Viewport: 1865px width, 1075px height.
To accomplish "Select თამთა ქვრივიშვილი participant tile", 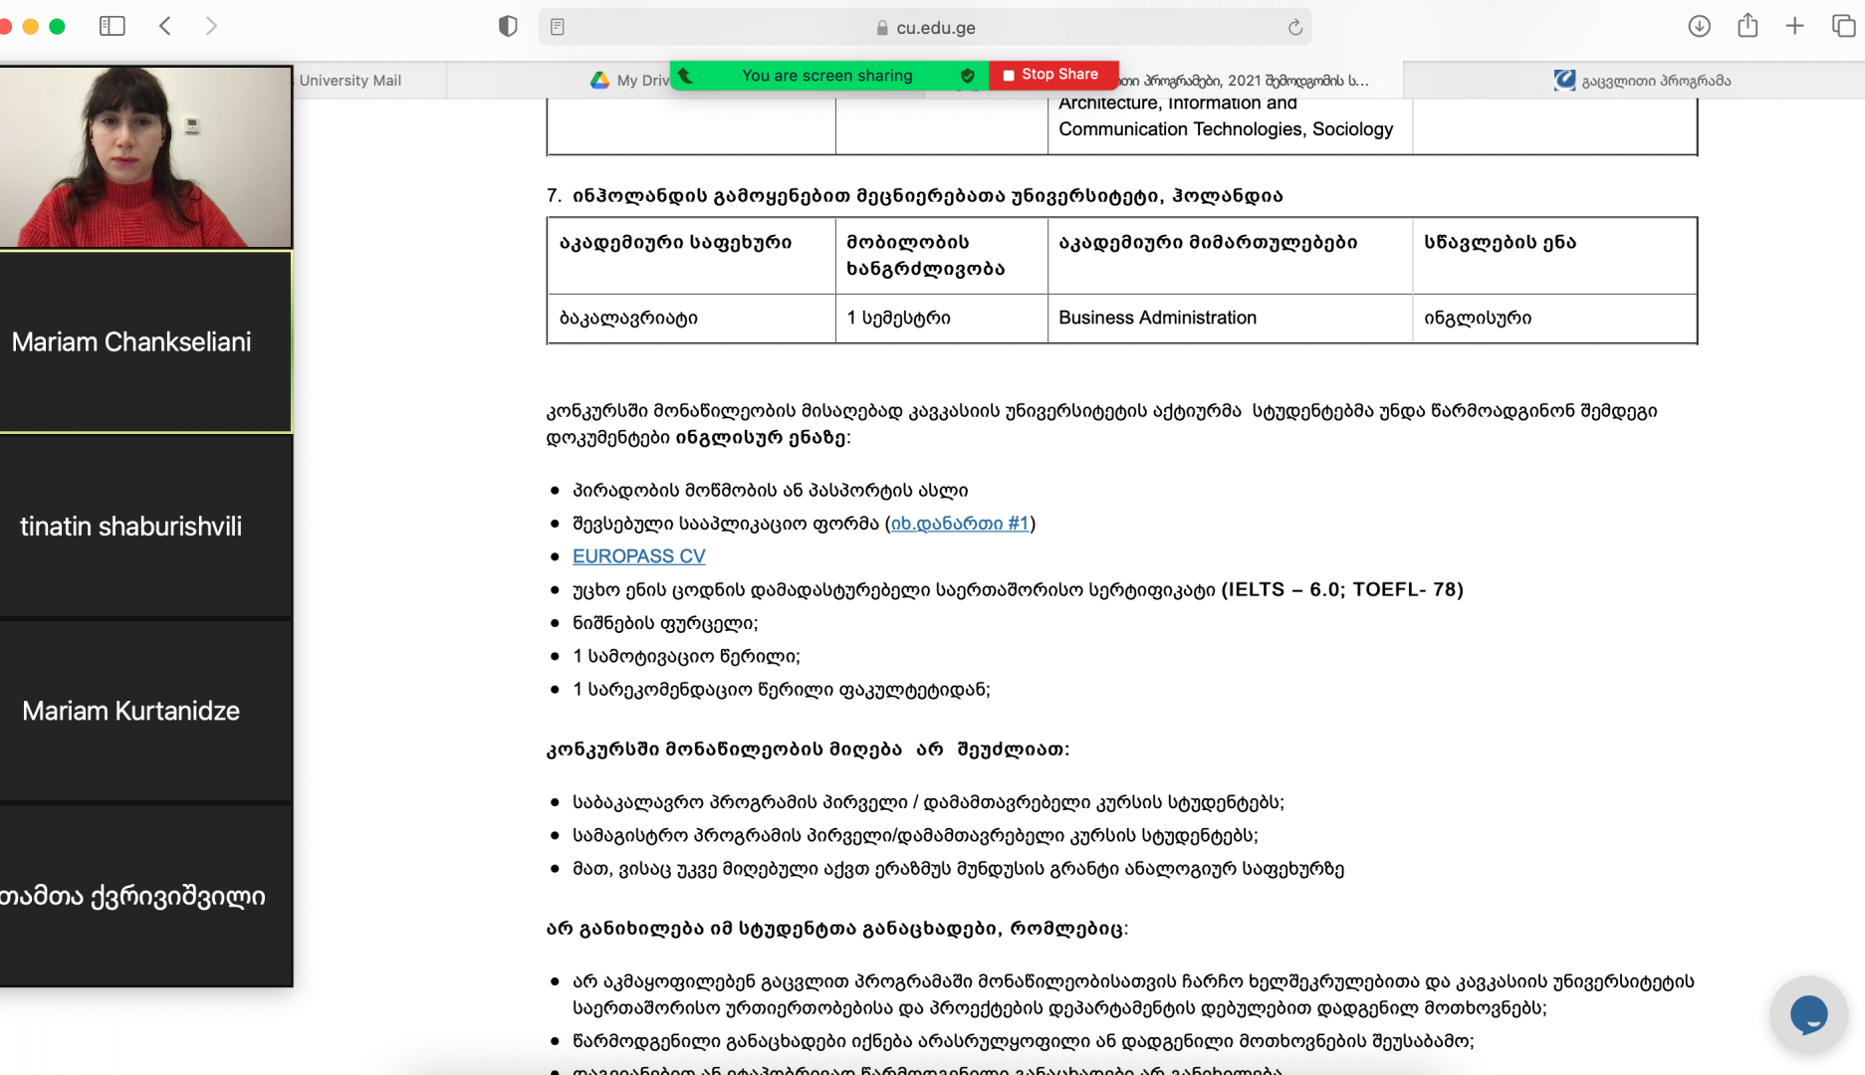I will click(145, 896).
